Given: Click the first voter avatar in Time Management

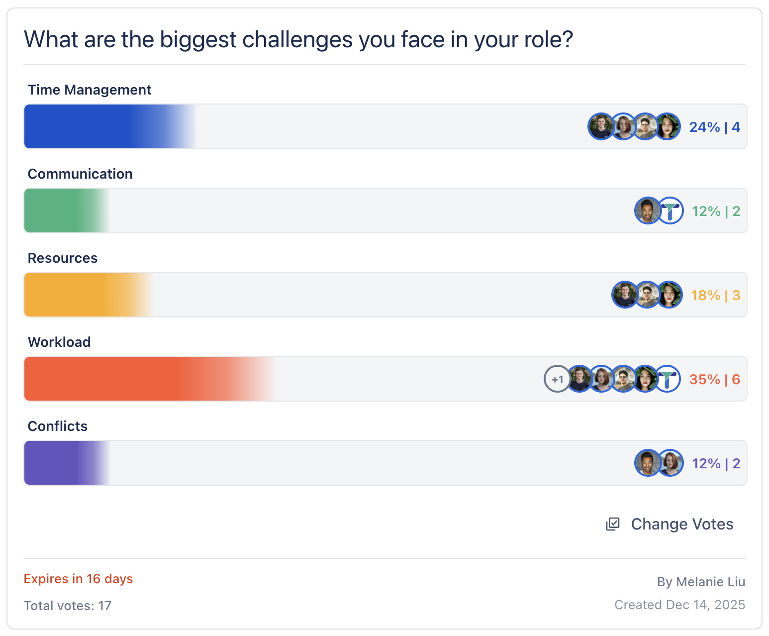Looking at the screenshot, I should [601, 127].
